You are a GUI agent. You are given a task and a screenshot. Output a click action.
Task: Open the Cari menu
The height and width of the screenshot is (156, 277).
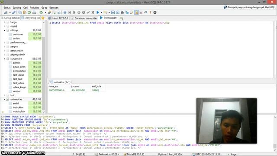coord(26,8)
